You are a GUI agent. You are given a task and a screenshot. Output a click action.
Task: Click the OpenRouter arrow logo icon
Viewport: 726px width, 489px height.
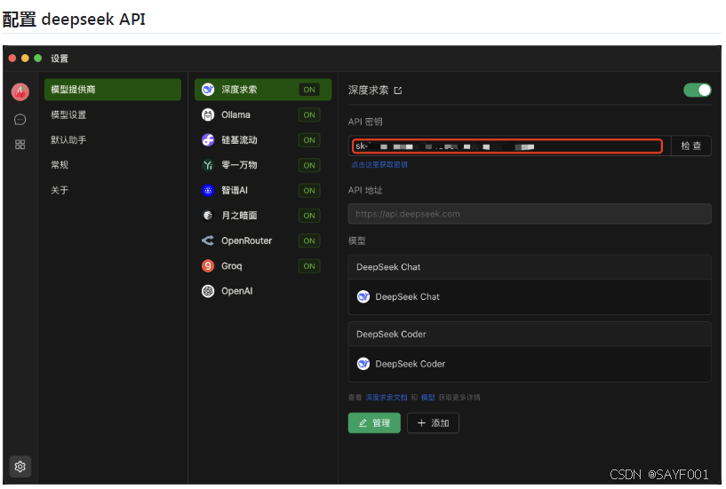pyautogui.click(x=208, y=241)
